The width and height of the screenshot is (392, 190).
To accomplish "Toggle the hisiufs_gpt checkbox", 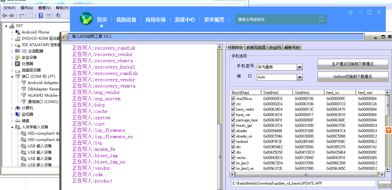I will click(x=233, y=125).
